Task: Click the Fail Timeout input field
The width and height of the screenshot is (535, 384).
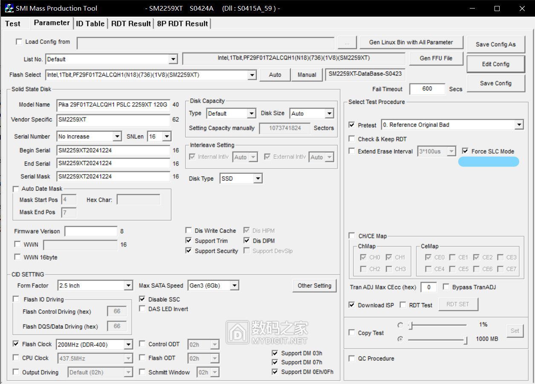Action: coord(427,89)
